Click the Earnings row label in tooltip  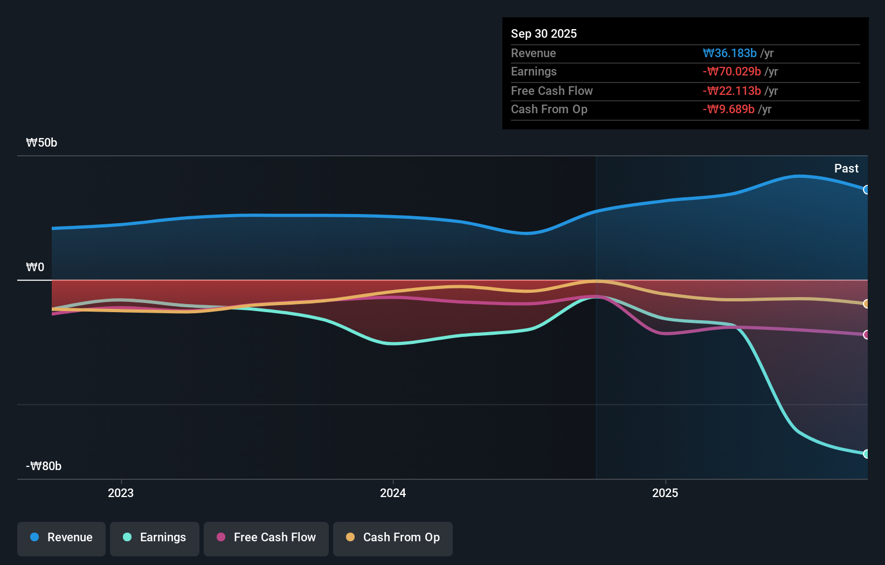click(x=534, y=71)
